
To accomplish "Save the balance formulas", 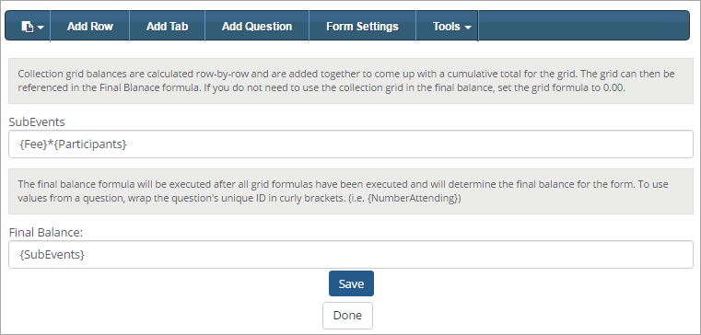I will [x=351, y=283].
